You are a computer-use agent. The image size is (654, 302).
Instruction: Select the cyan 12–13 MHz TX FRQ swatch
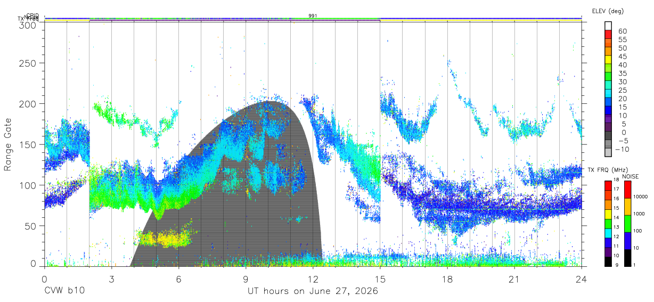point(608,233)
